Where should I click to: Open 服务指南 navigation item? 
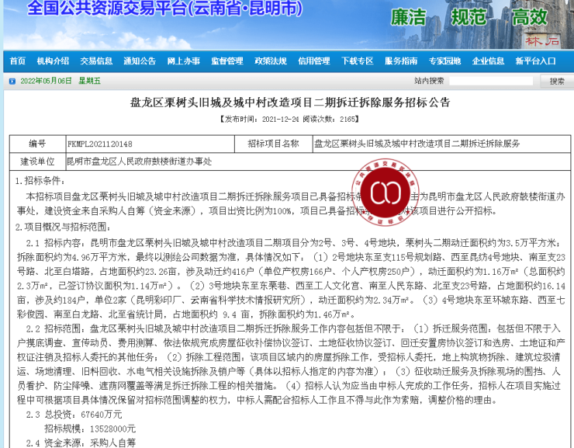pyautogui.click(x=401, y=61)
